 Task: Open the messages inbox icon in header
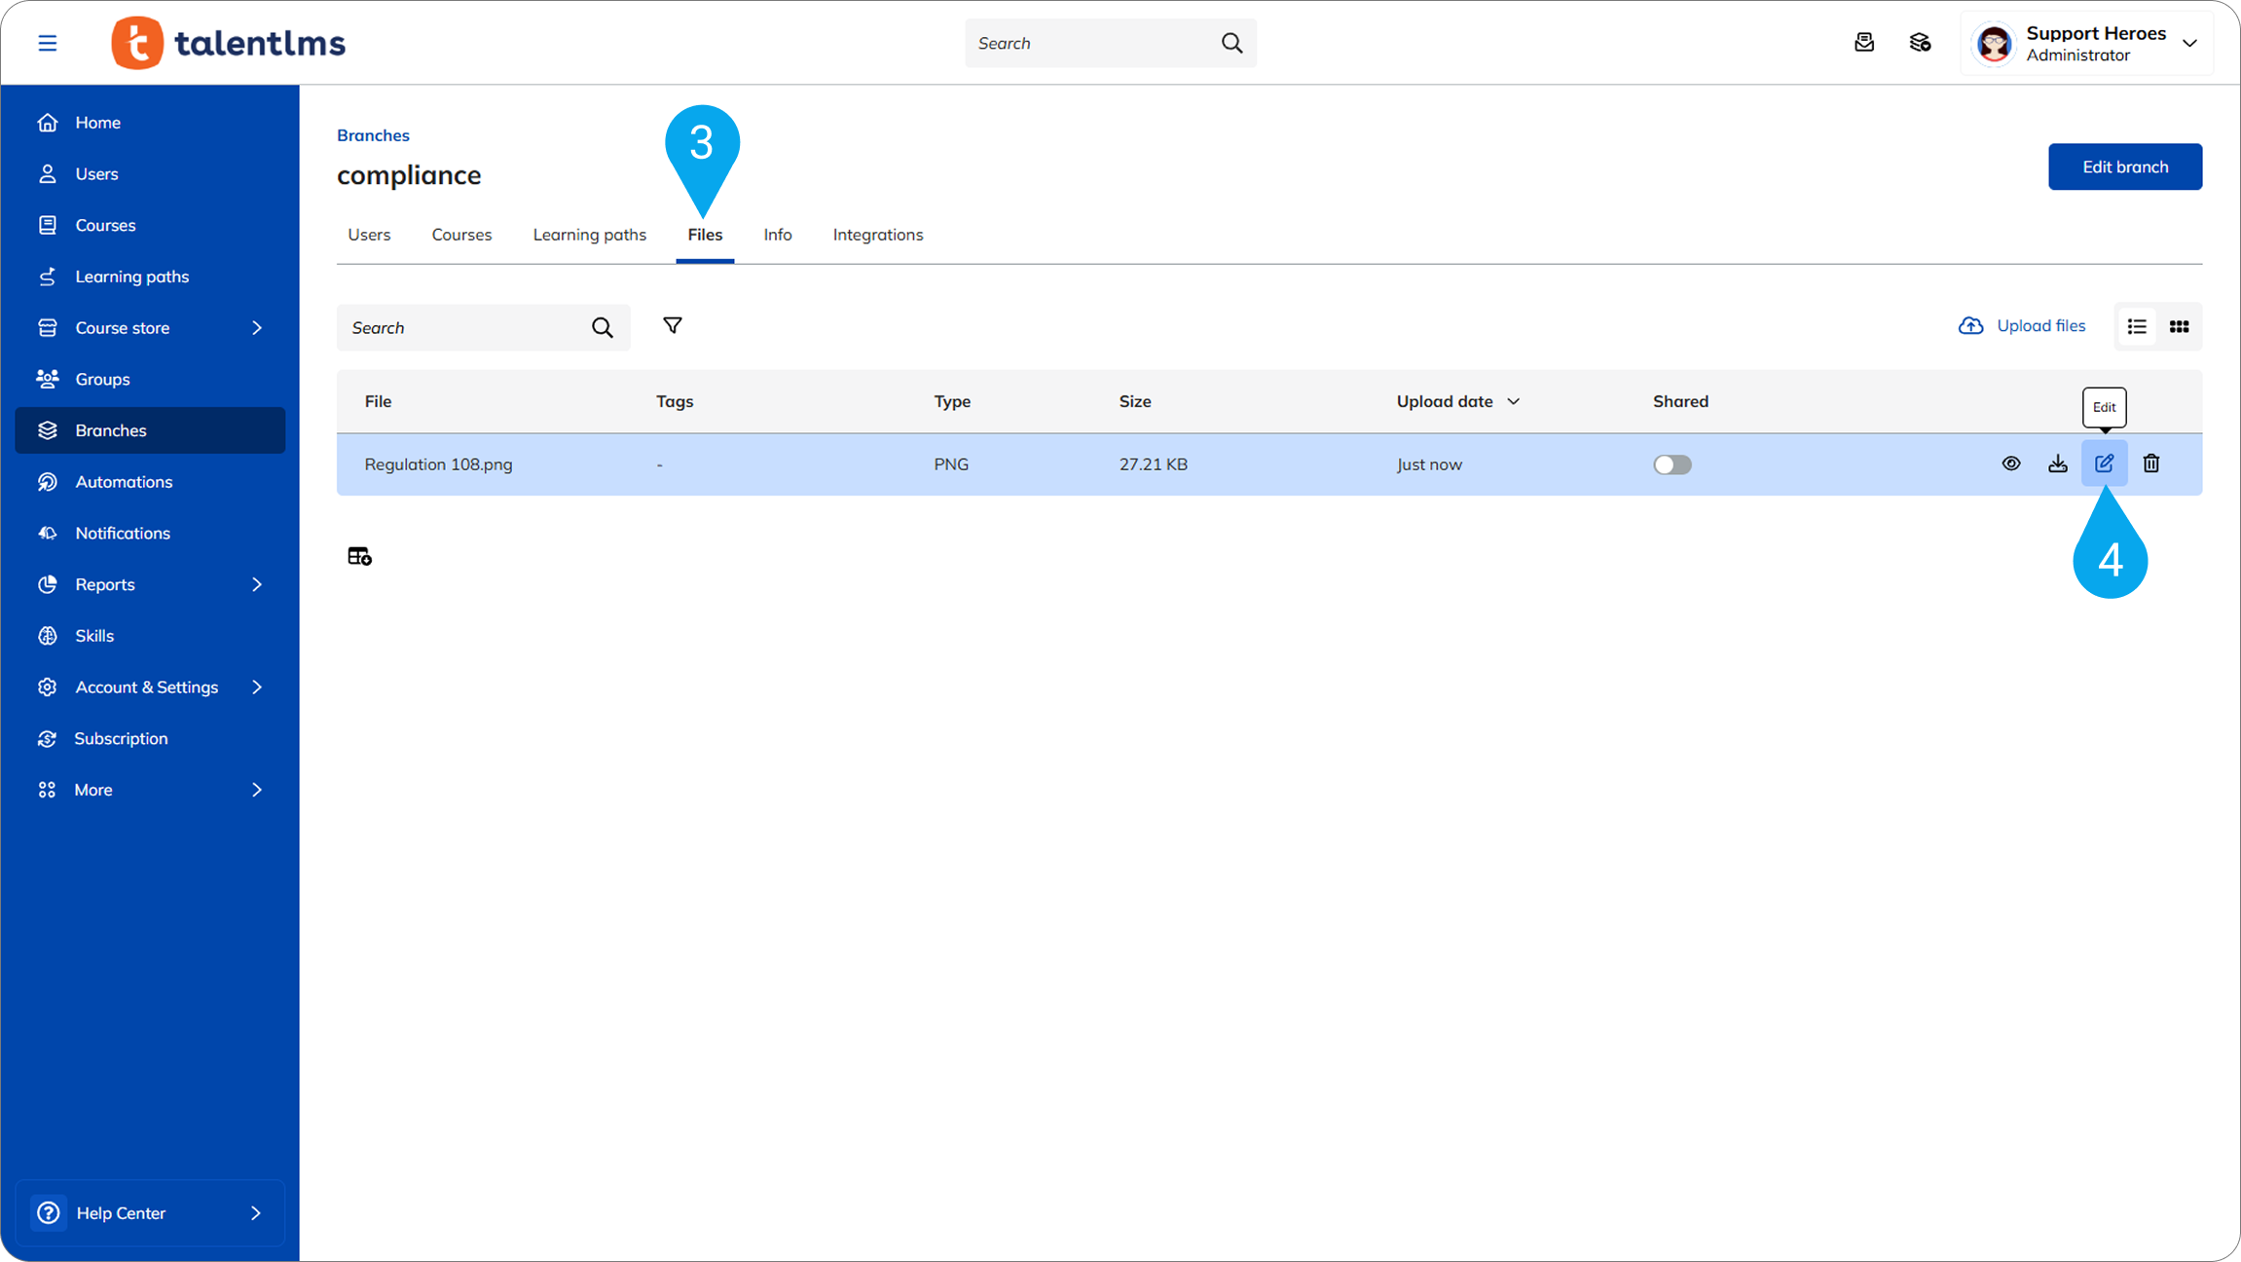[x=1864, y=43]
